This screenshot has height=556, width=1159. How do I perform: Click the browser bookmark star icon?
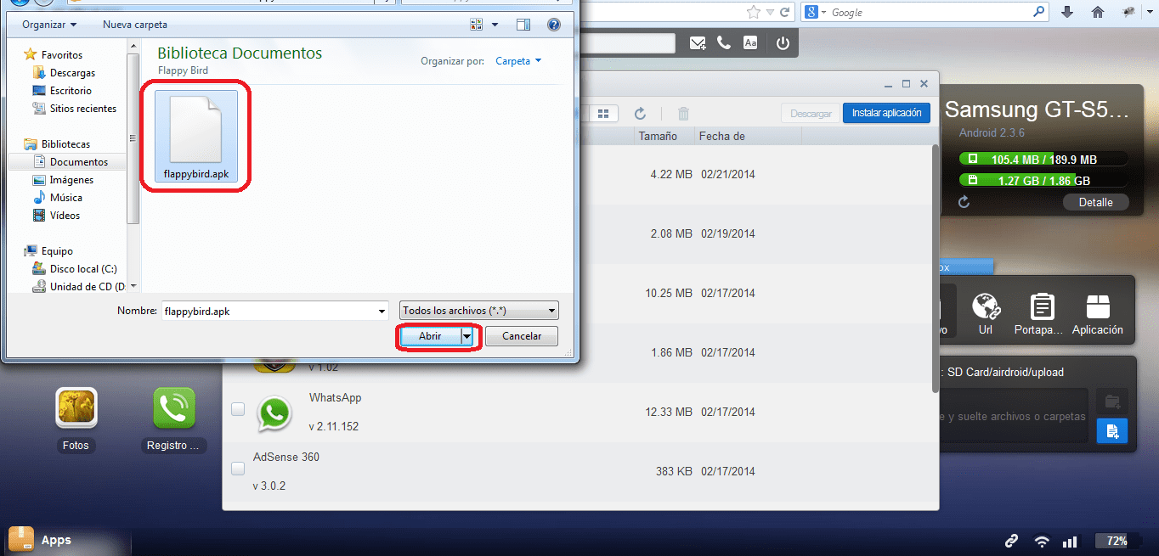[x=753, y=12]
